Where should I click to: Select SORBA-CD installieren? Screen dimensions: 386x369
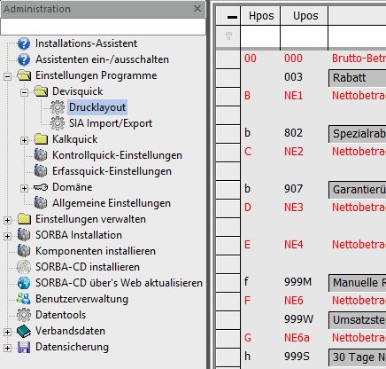point(88,267)
